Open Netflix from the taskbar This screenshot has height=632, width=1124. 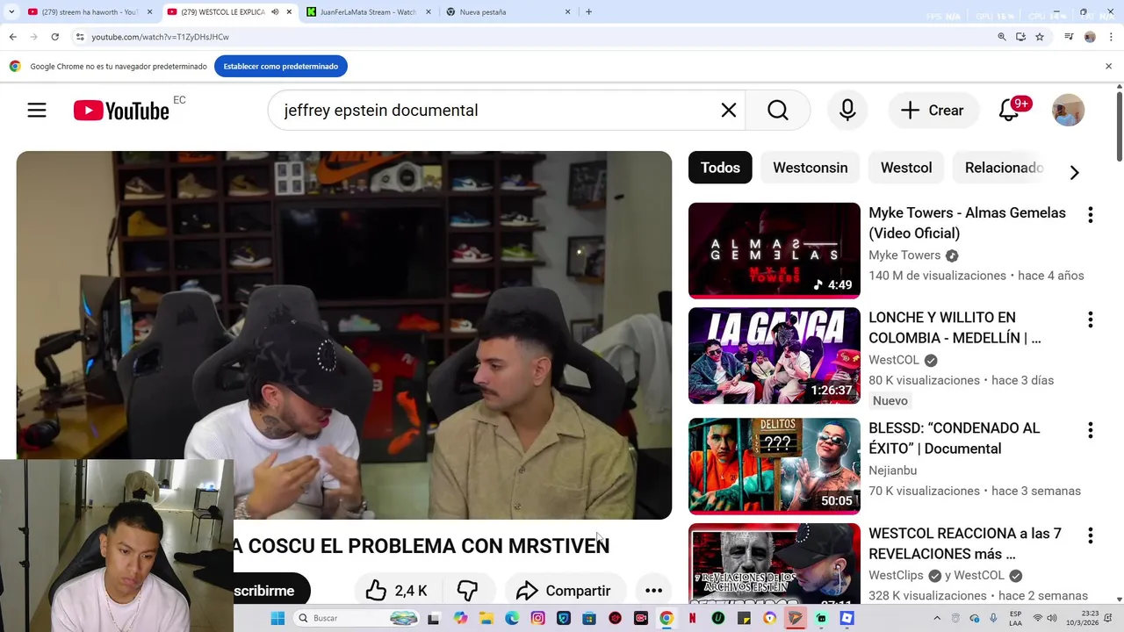[x=692, y=618]
